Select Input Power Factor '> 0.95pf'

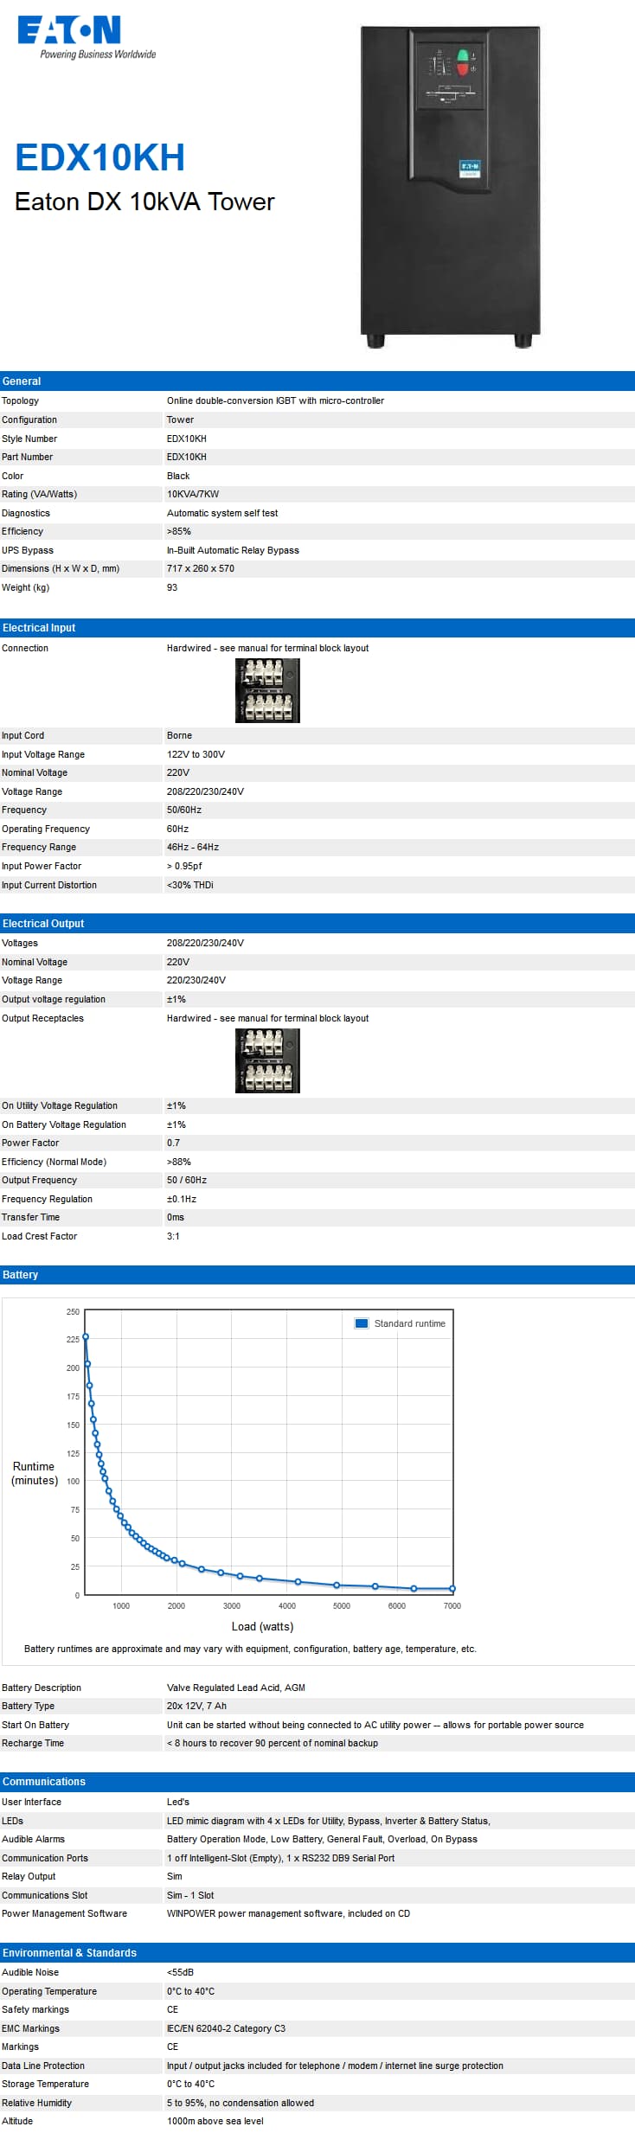coord(184,866)
